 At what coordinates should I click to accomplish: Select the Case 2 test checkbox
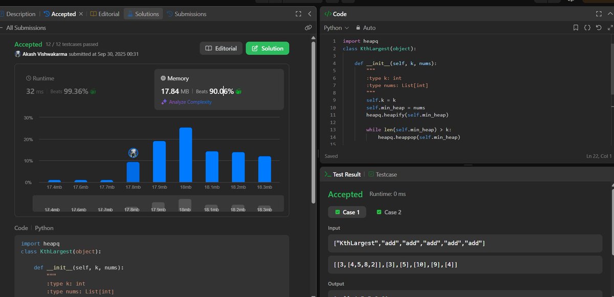point(379,212)
